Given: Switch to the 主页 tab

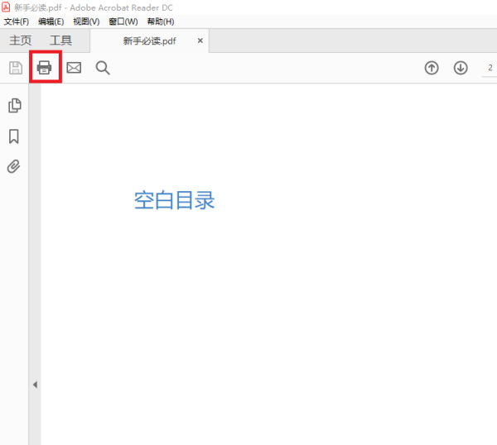Looking at the screenshot, I should (x=21, y=41).
